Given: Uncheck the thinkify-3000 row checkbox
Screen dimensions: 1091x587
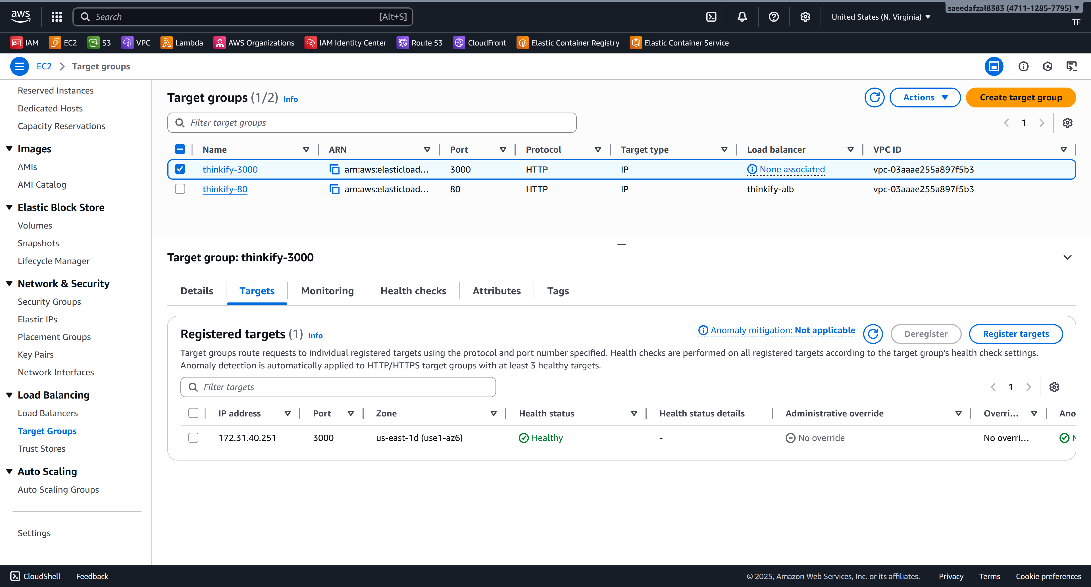Looking at the screenshot, I should click(x=180, y=169).
